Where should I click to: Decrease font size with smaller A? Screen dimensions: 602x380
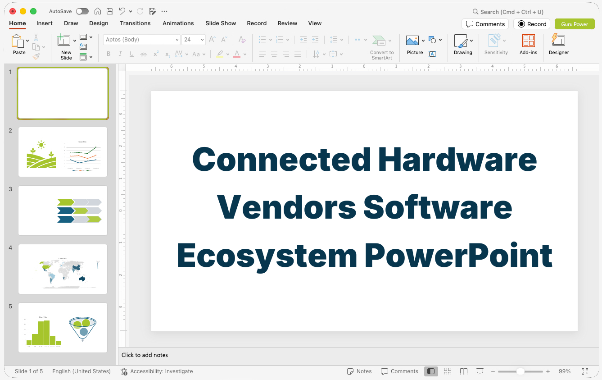pos(224,40)
